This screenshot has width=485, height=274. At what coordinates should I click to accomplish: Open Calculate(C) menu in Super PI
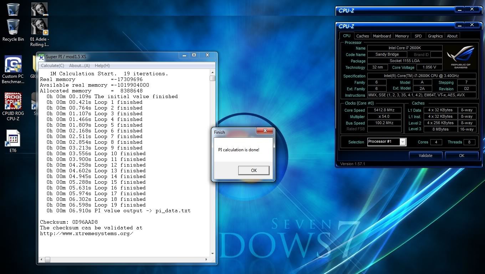pos(52,66)
